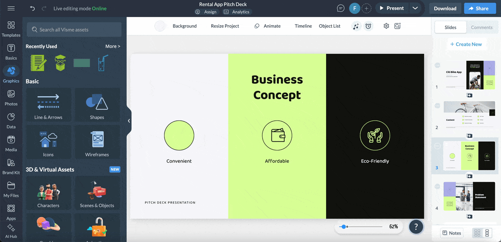Click the alarm clock timer icon
Screen dimensions: 501x242
pos(368,26)
